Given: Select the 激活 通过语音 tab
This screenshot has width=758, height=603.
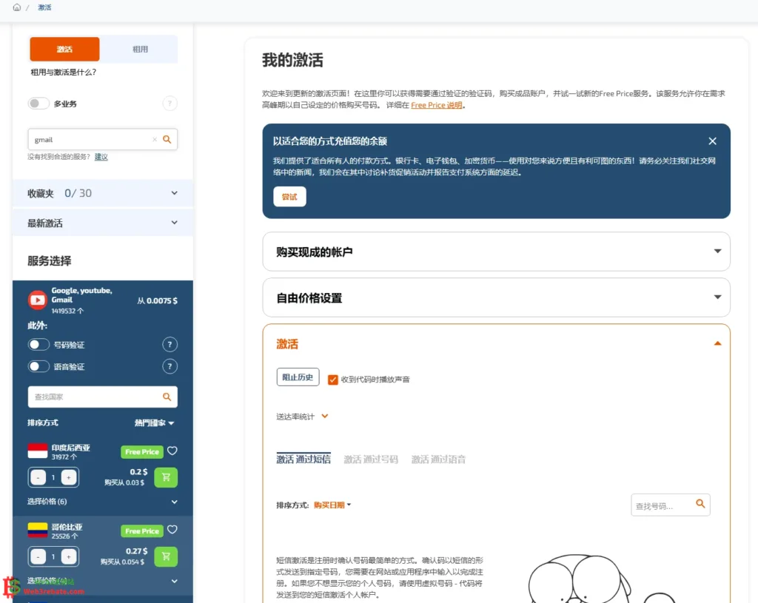Looking at the screenshot, I should tap(438, 459).
